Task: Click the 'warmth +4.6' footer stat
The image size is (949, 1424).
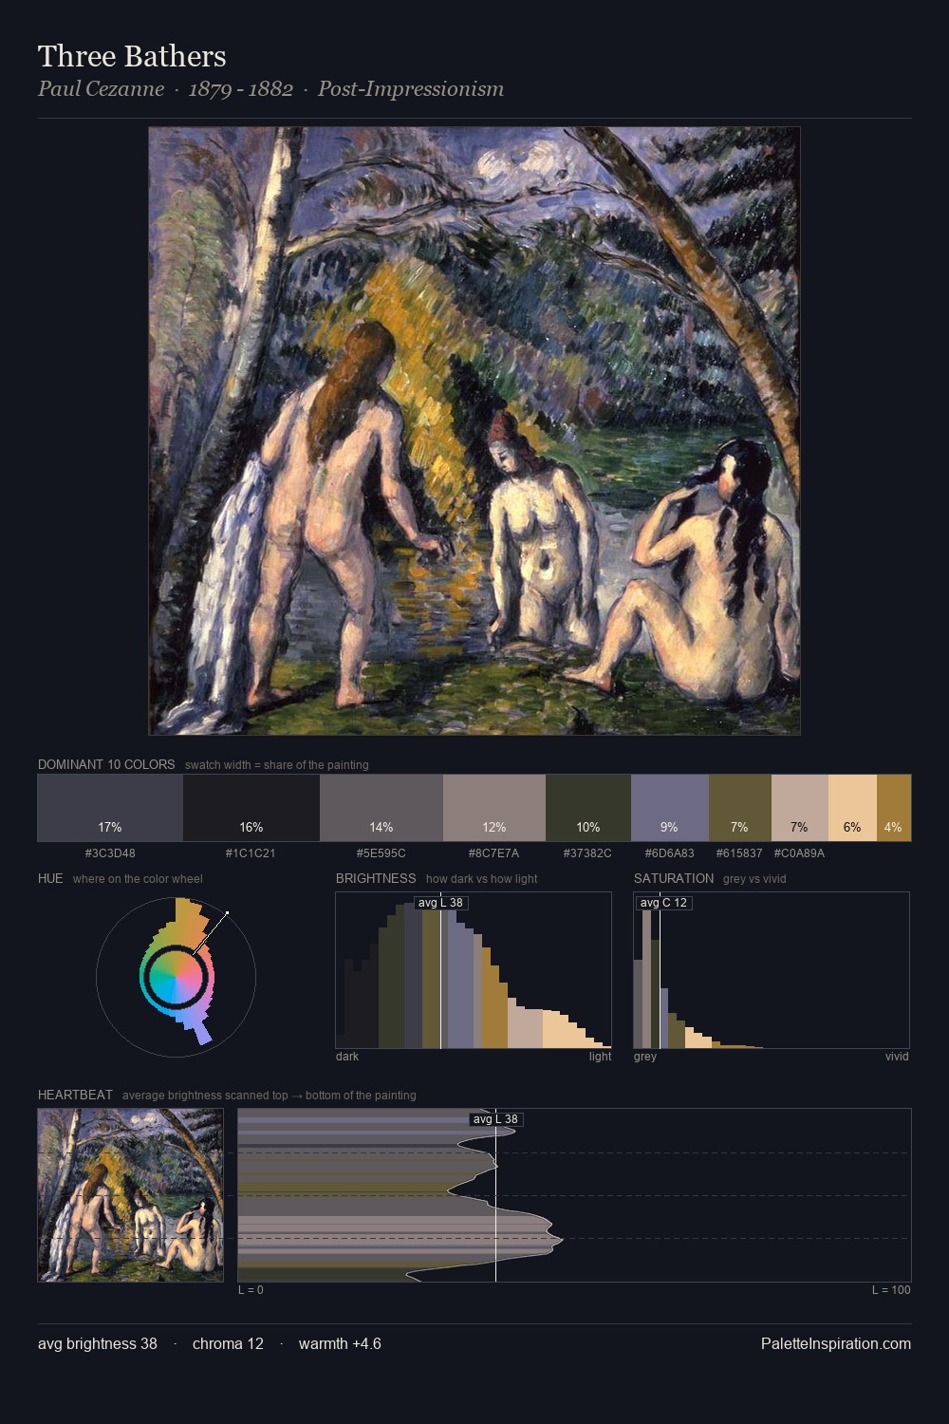Action: 340,1343
